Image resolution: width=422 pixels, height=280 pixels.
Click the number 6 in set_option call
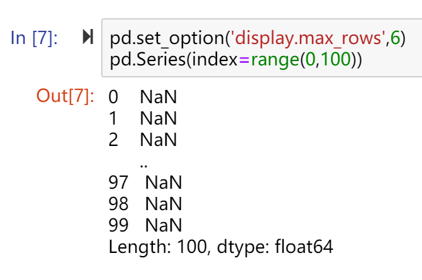tap(395, 38)
